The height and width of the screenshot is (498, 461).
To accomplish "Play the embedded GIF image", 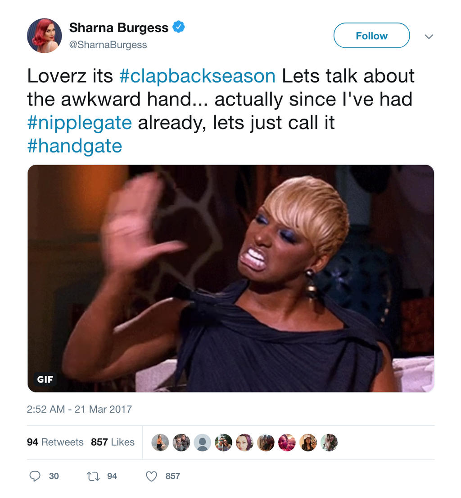I will click(231, 278).
